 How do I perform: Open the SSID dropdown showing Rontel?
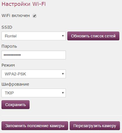click(x=34, y=36)
